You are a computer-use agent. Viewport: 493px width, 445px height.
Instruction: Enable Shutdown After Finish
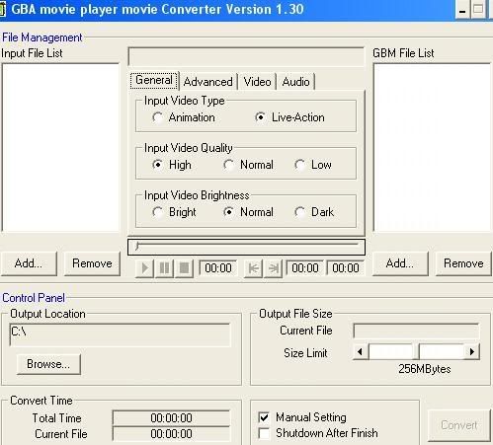tap(264, 433)
